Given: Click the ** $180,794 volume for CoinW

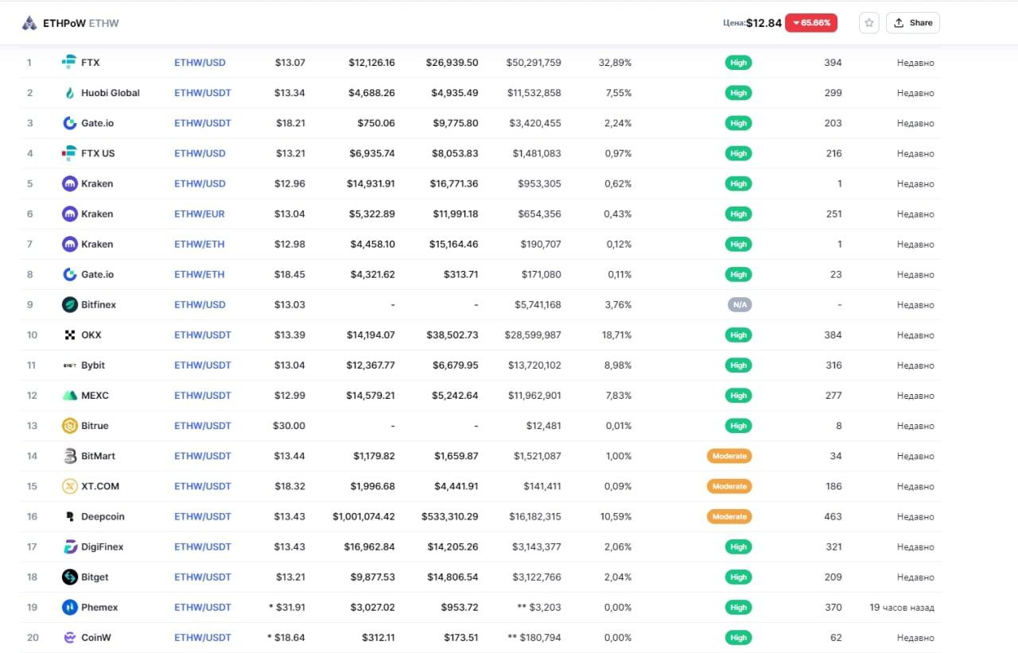Looking at the screenshot, I should [x=534, y=637].
